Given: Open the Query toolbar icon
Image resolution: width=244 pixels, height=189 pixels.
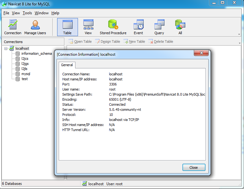Looking at the screenshot, I should 159,27.
